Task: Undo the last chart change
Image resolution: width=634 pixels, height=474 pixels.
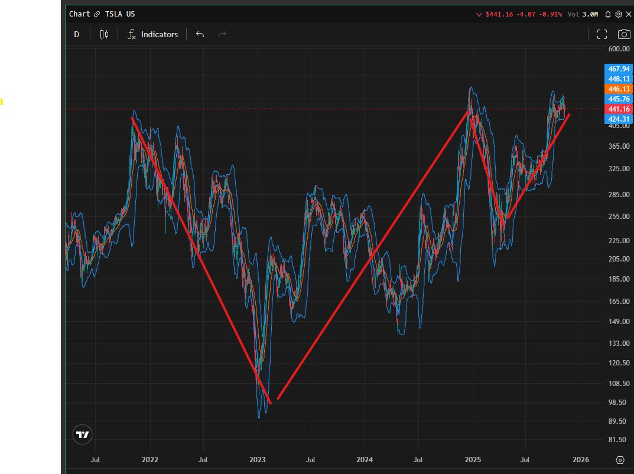Action: point(200,34)
